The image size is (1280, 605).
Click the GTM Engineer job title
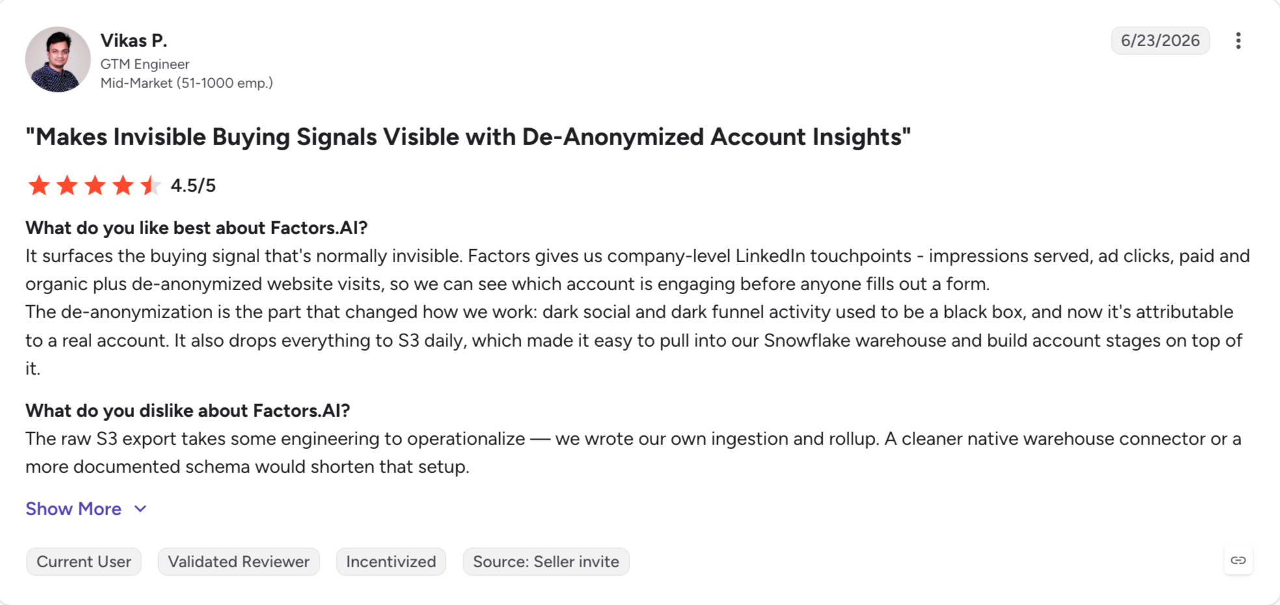pyautogui.click(x=145, y=64)
